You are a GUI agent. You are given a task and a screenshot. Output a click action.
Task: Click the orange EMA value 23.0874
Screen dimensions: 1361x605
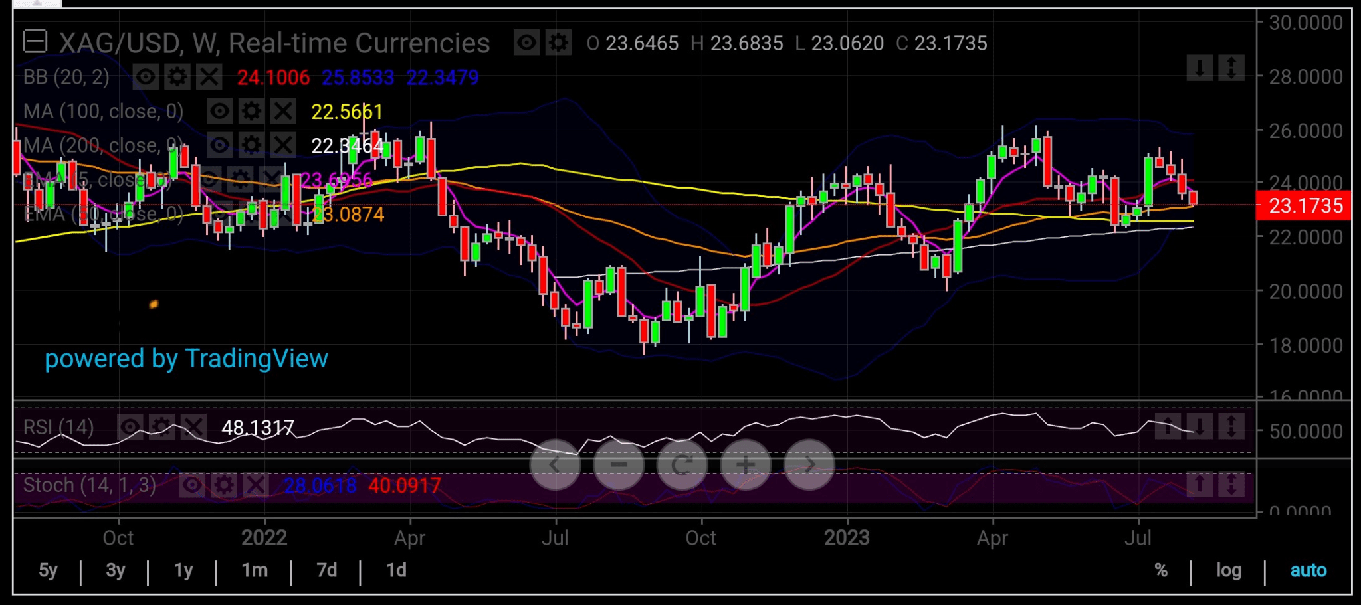[348, 214]
